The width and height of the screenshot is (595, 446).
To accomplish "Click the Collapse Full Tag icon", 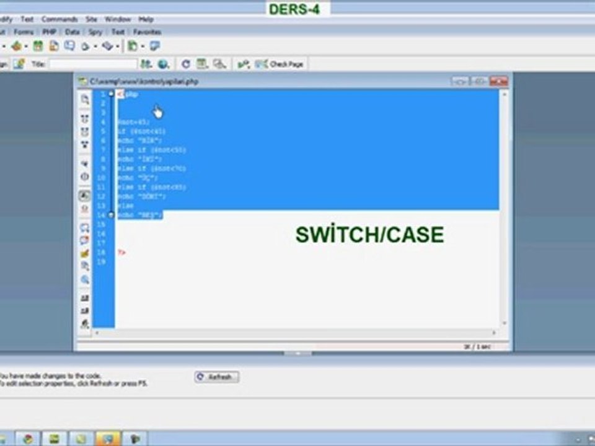I will 85,119.
